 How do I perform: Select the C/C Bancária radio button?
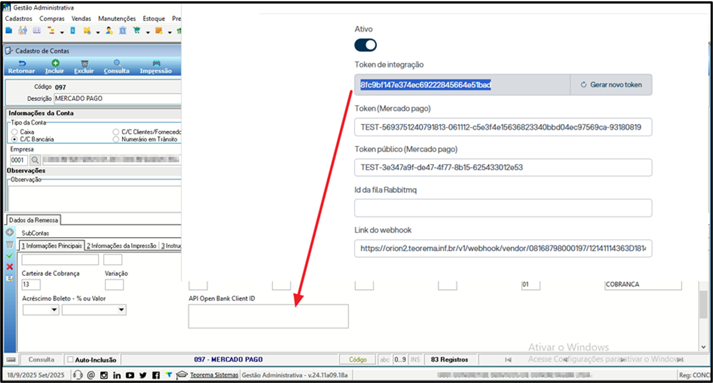tap(14, 139)
